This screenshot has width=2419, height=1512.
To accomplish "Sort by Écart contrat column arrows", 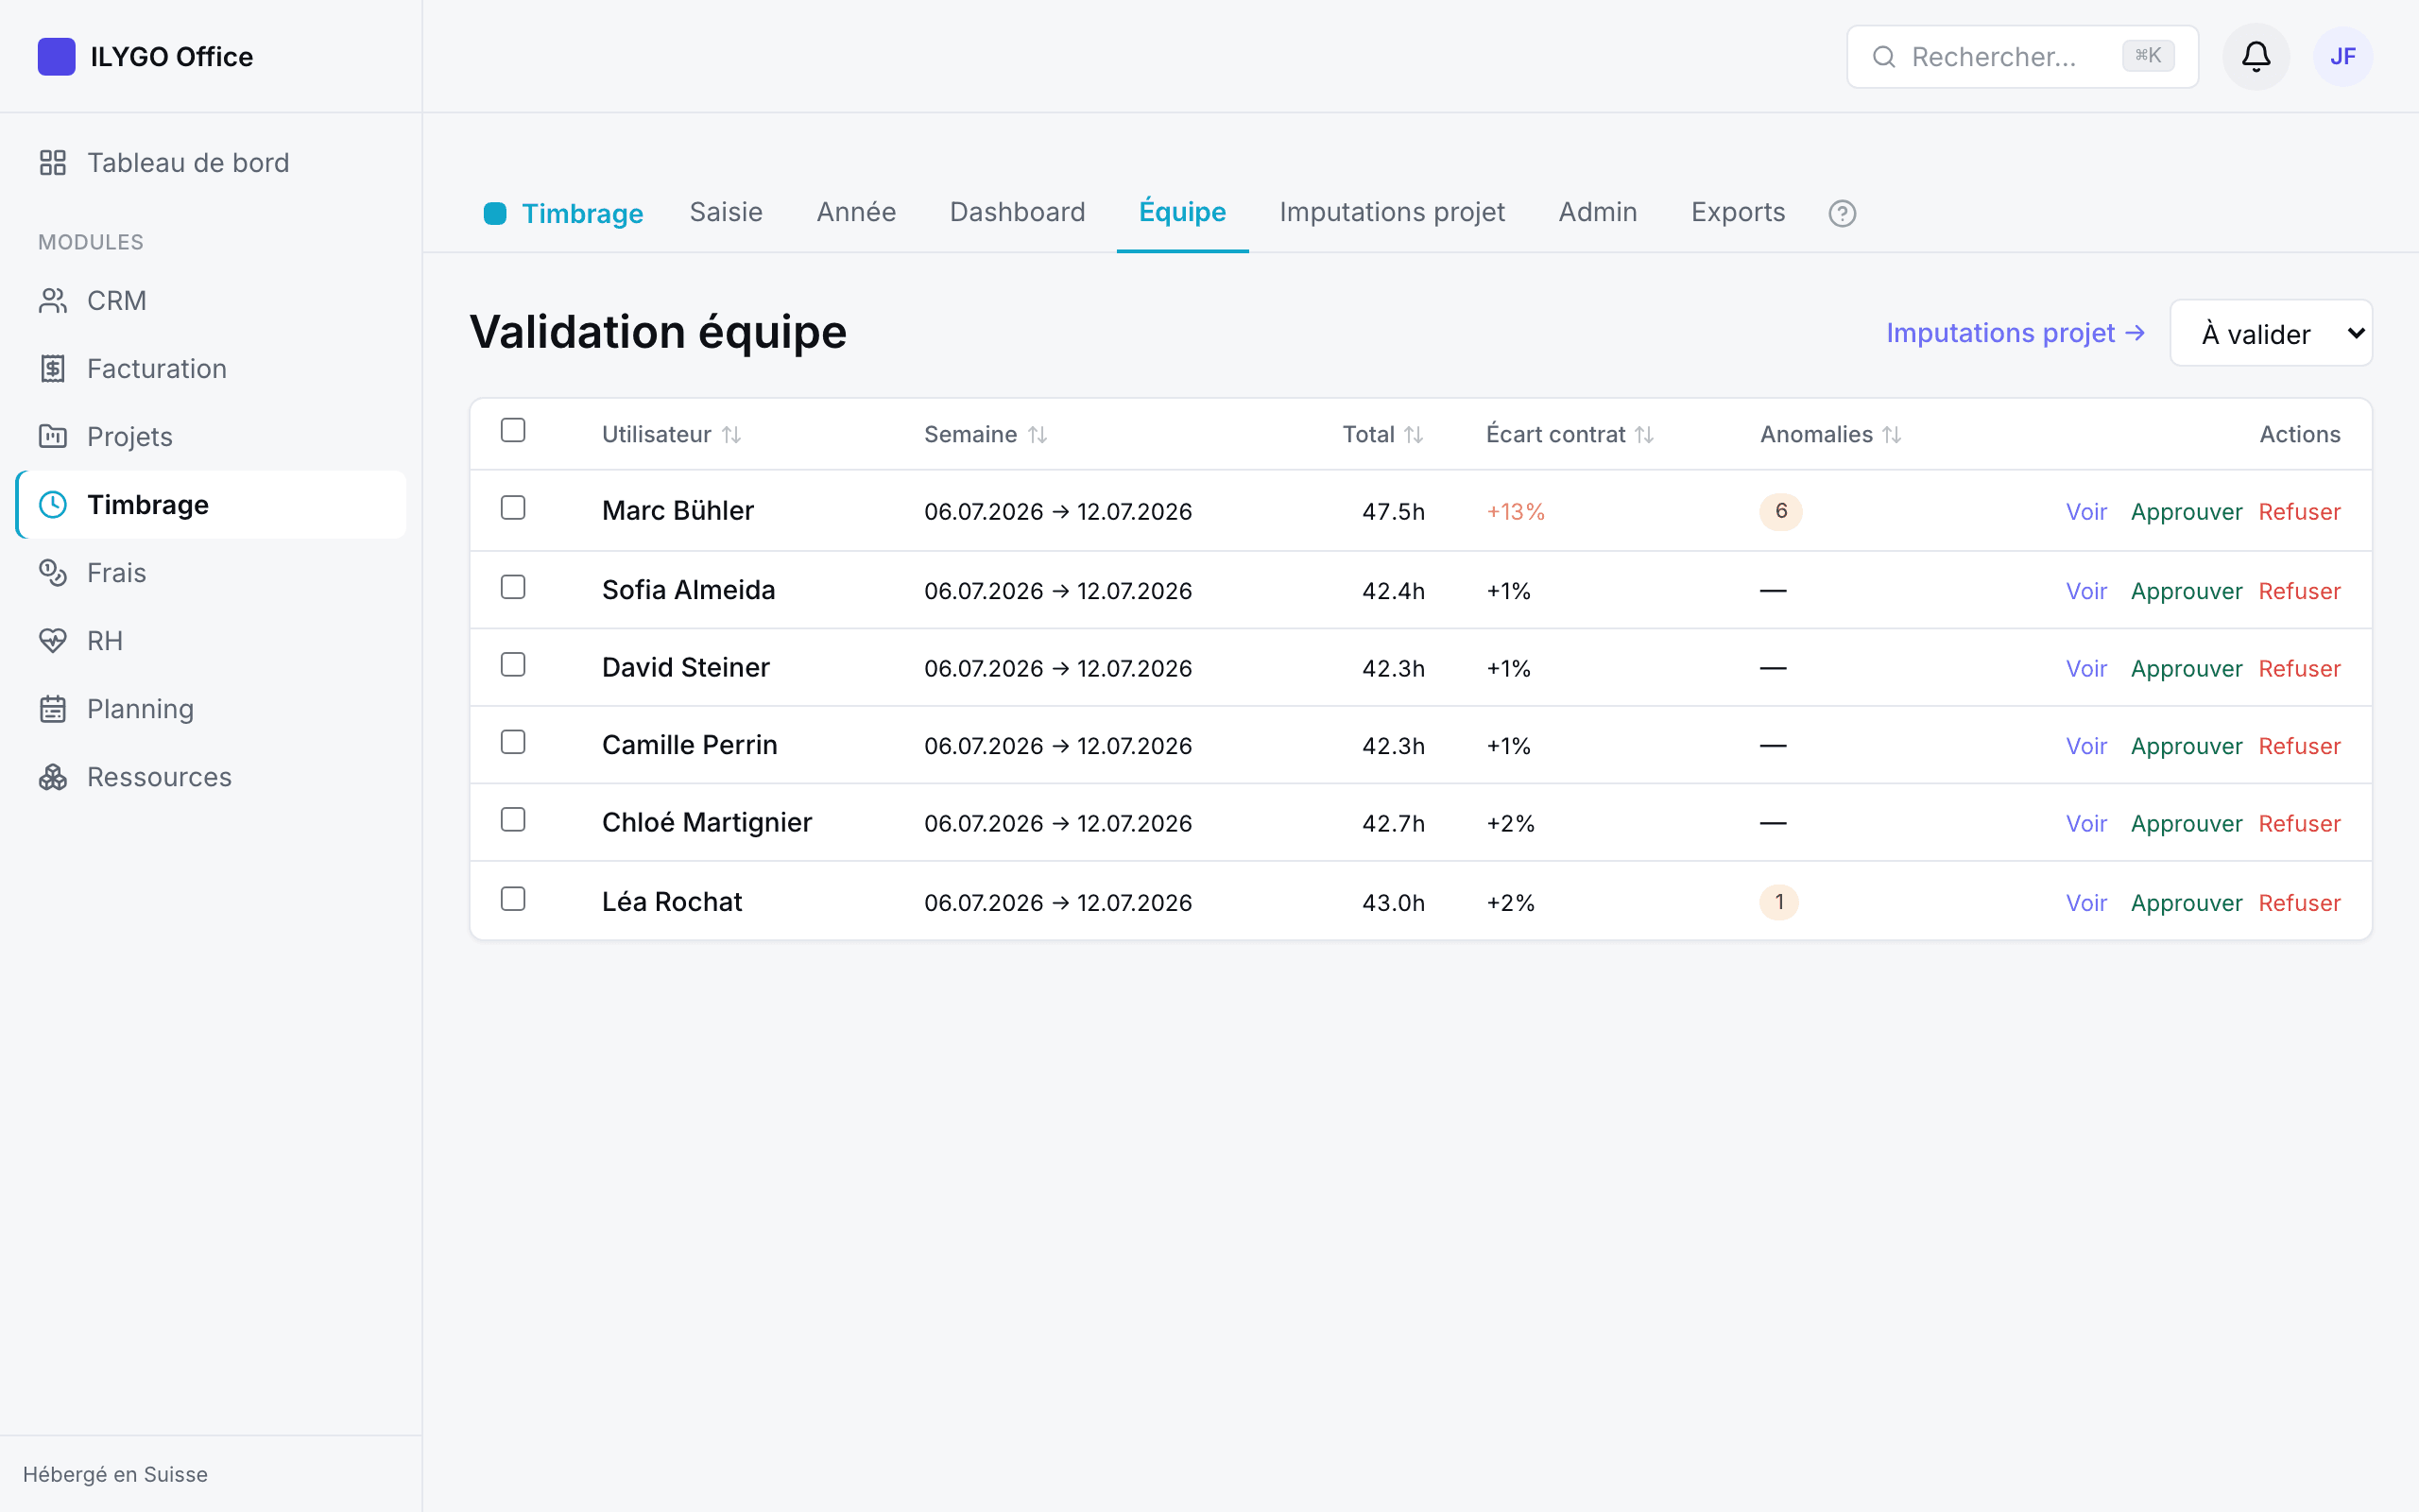I will (x=1644, y=435).
